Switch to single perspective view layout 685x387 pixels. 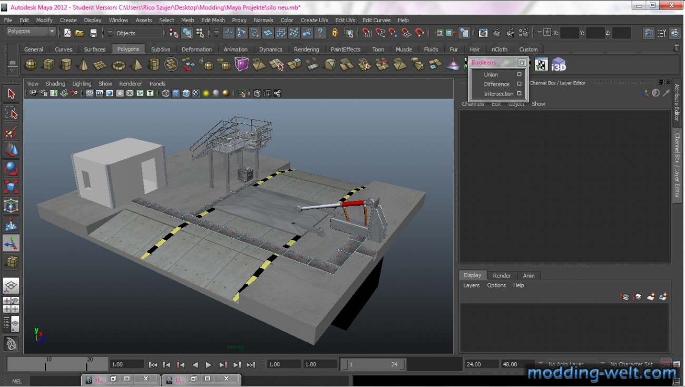11,286
